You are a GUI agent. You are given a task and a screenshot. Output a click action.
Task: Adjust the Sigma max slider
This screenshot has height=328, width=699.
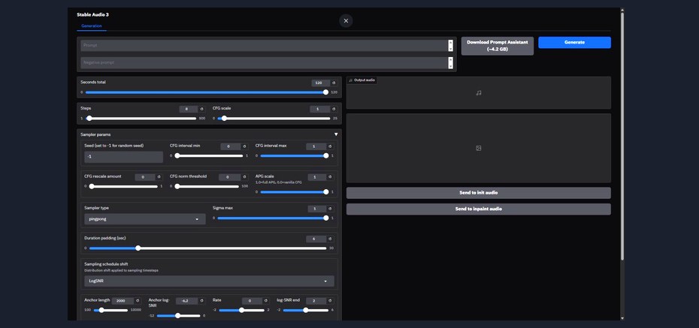click(x=273, y=218)
